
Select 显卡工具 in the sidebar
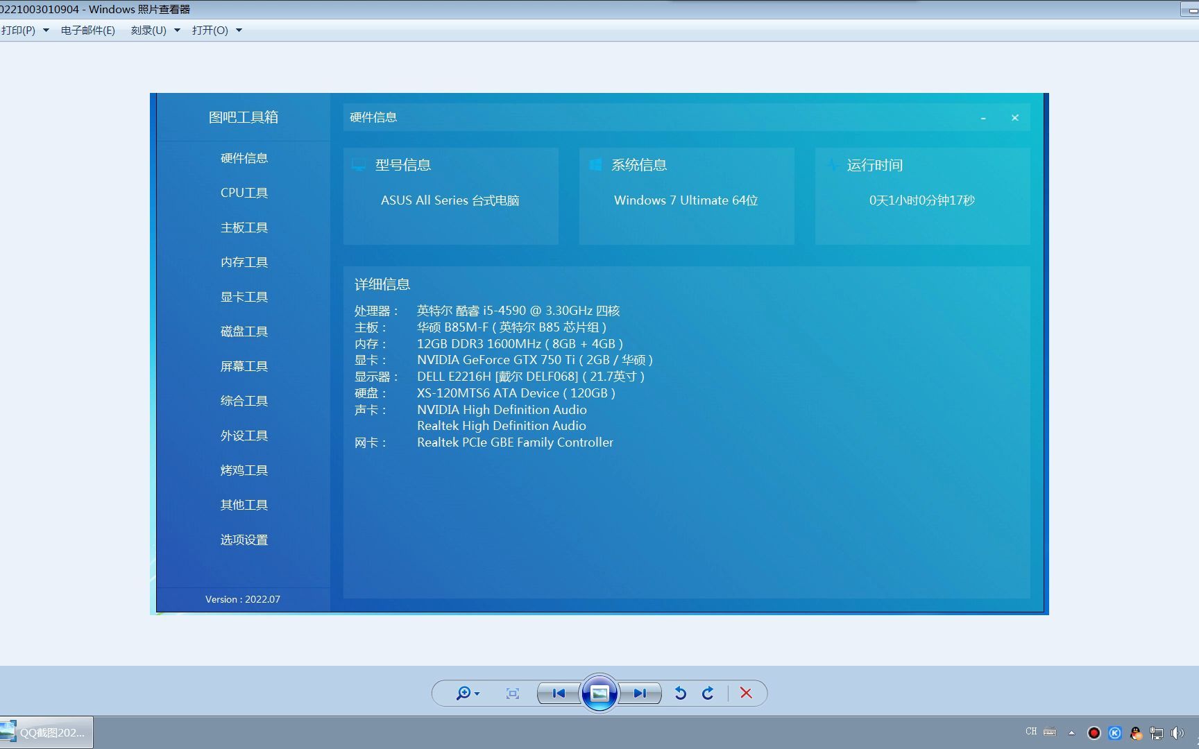click(244, 297)
